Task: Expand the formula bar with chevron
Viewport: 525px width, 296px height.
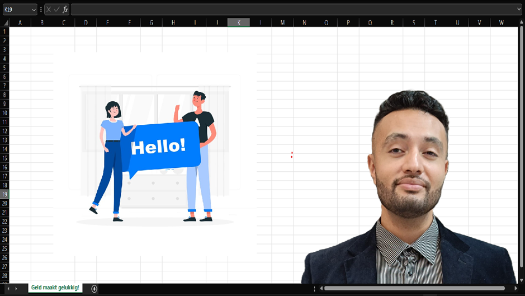Action: point(519,10)
